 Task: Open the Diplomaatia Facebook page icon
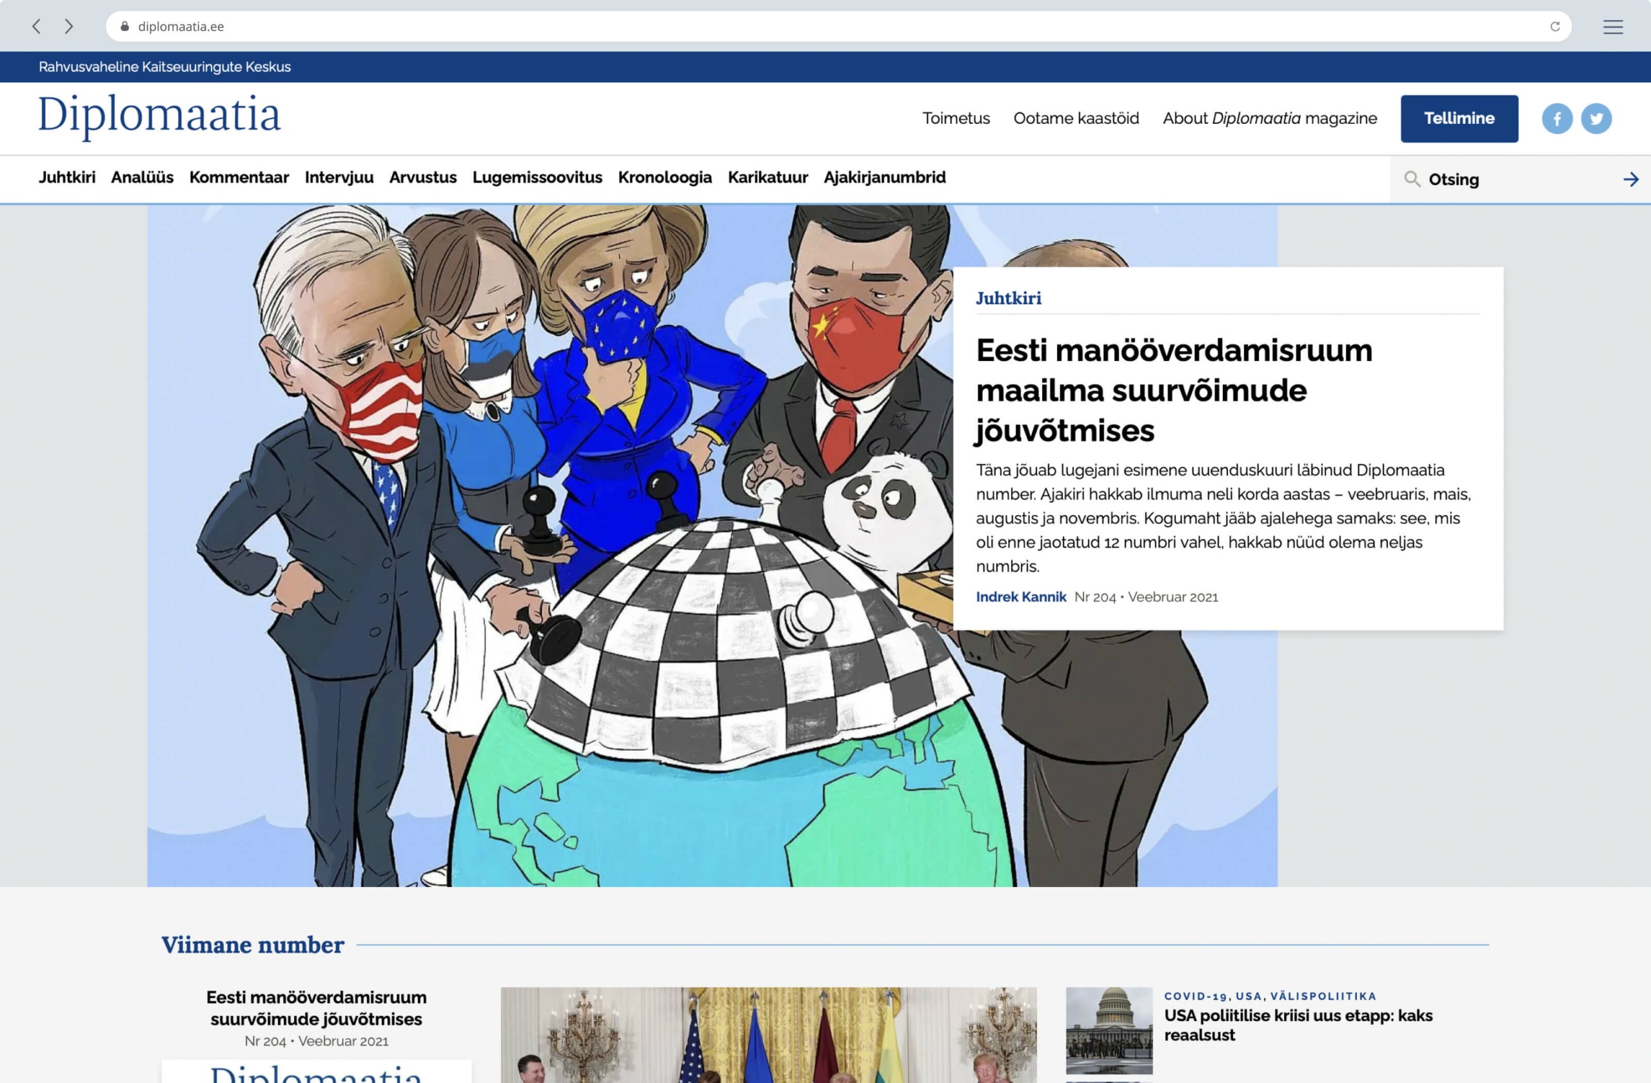point(1558,118)
